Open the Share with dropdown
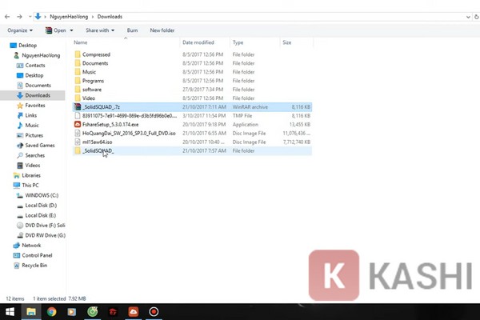Screen dimensions: 480x320 [x=100, y=30]
